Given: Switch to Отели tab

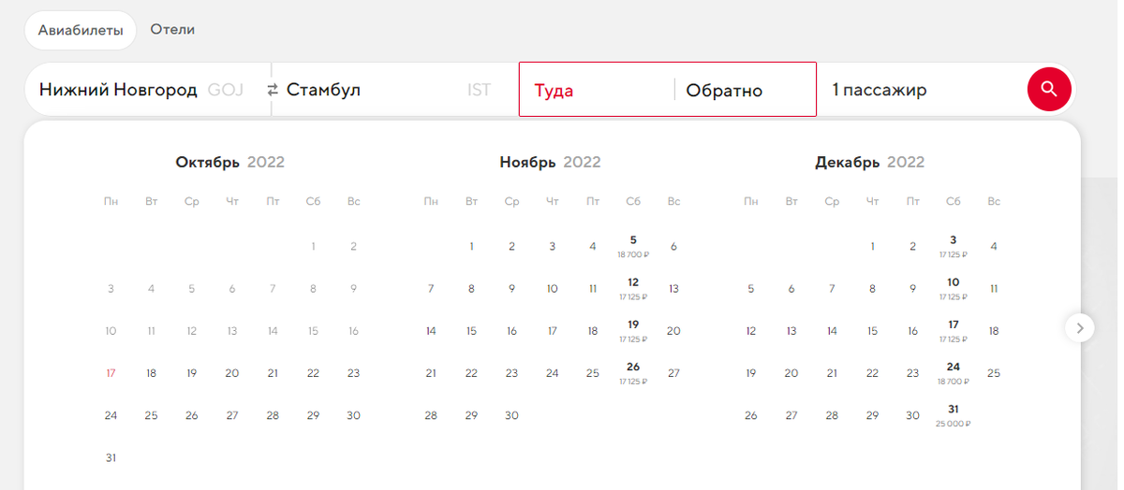Looking at the screenshot, I should (172, 29).
